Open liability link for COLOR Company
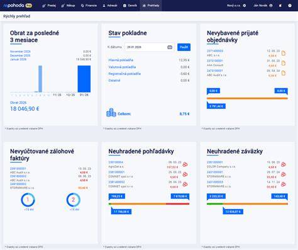Viewport: 298px width, 250px height. pyautogui.click(x=215, y=162)
